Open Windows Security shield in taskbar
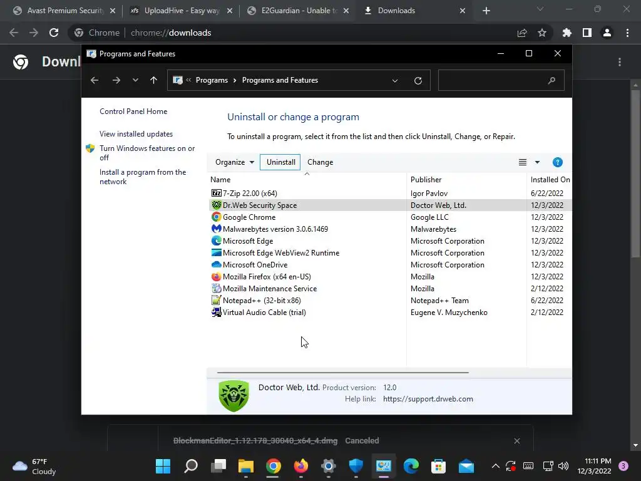Viewport: 641px width, 481px height. tap(356, 466)
